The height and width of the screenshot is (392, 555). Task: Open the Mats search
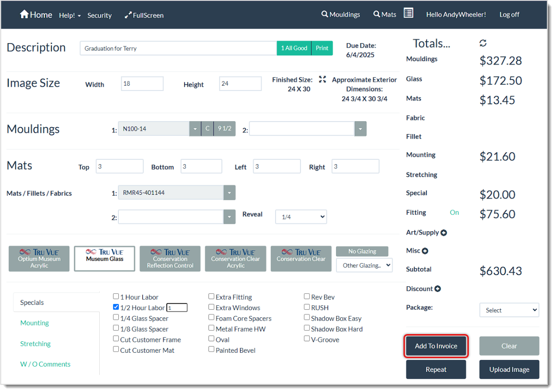point(384,14)
